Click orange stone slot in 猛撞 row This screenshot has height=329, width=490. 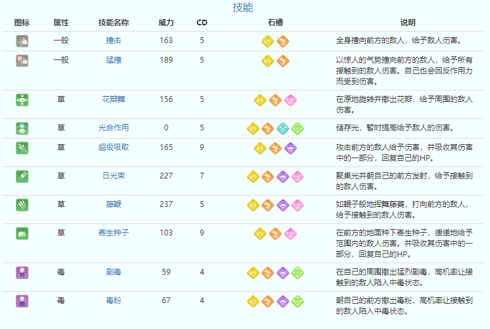(283, 61)
